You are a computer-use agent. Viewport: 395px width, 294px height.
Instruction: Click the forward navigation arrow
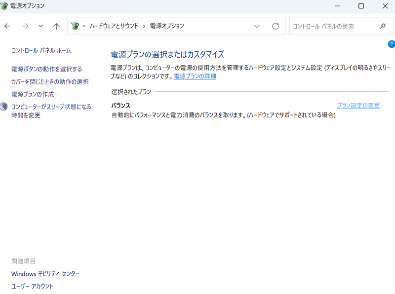(25, 26)
